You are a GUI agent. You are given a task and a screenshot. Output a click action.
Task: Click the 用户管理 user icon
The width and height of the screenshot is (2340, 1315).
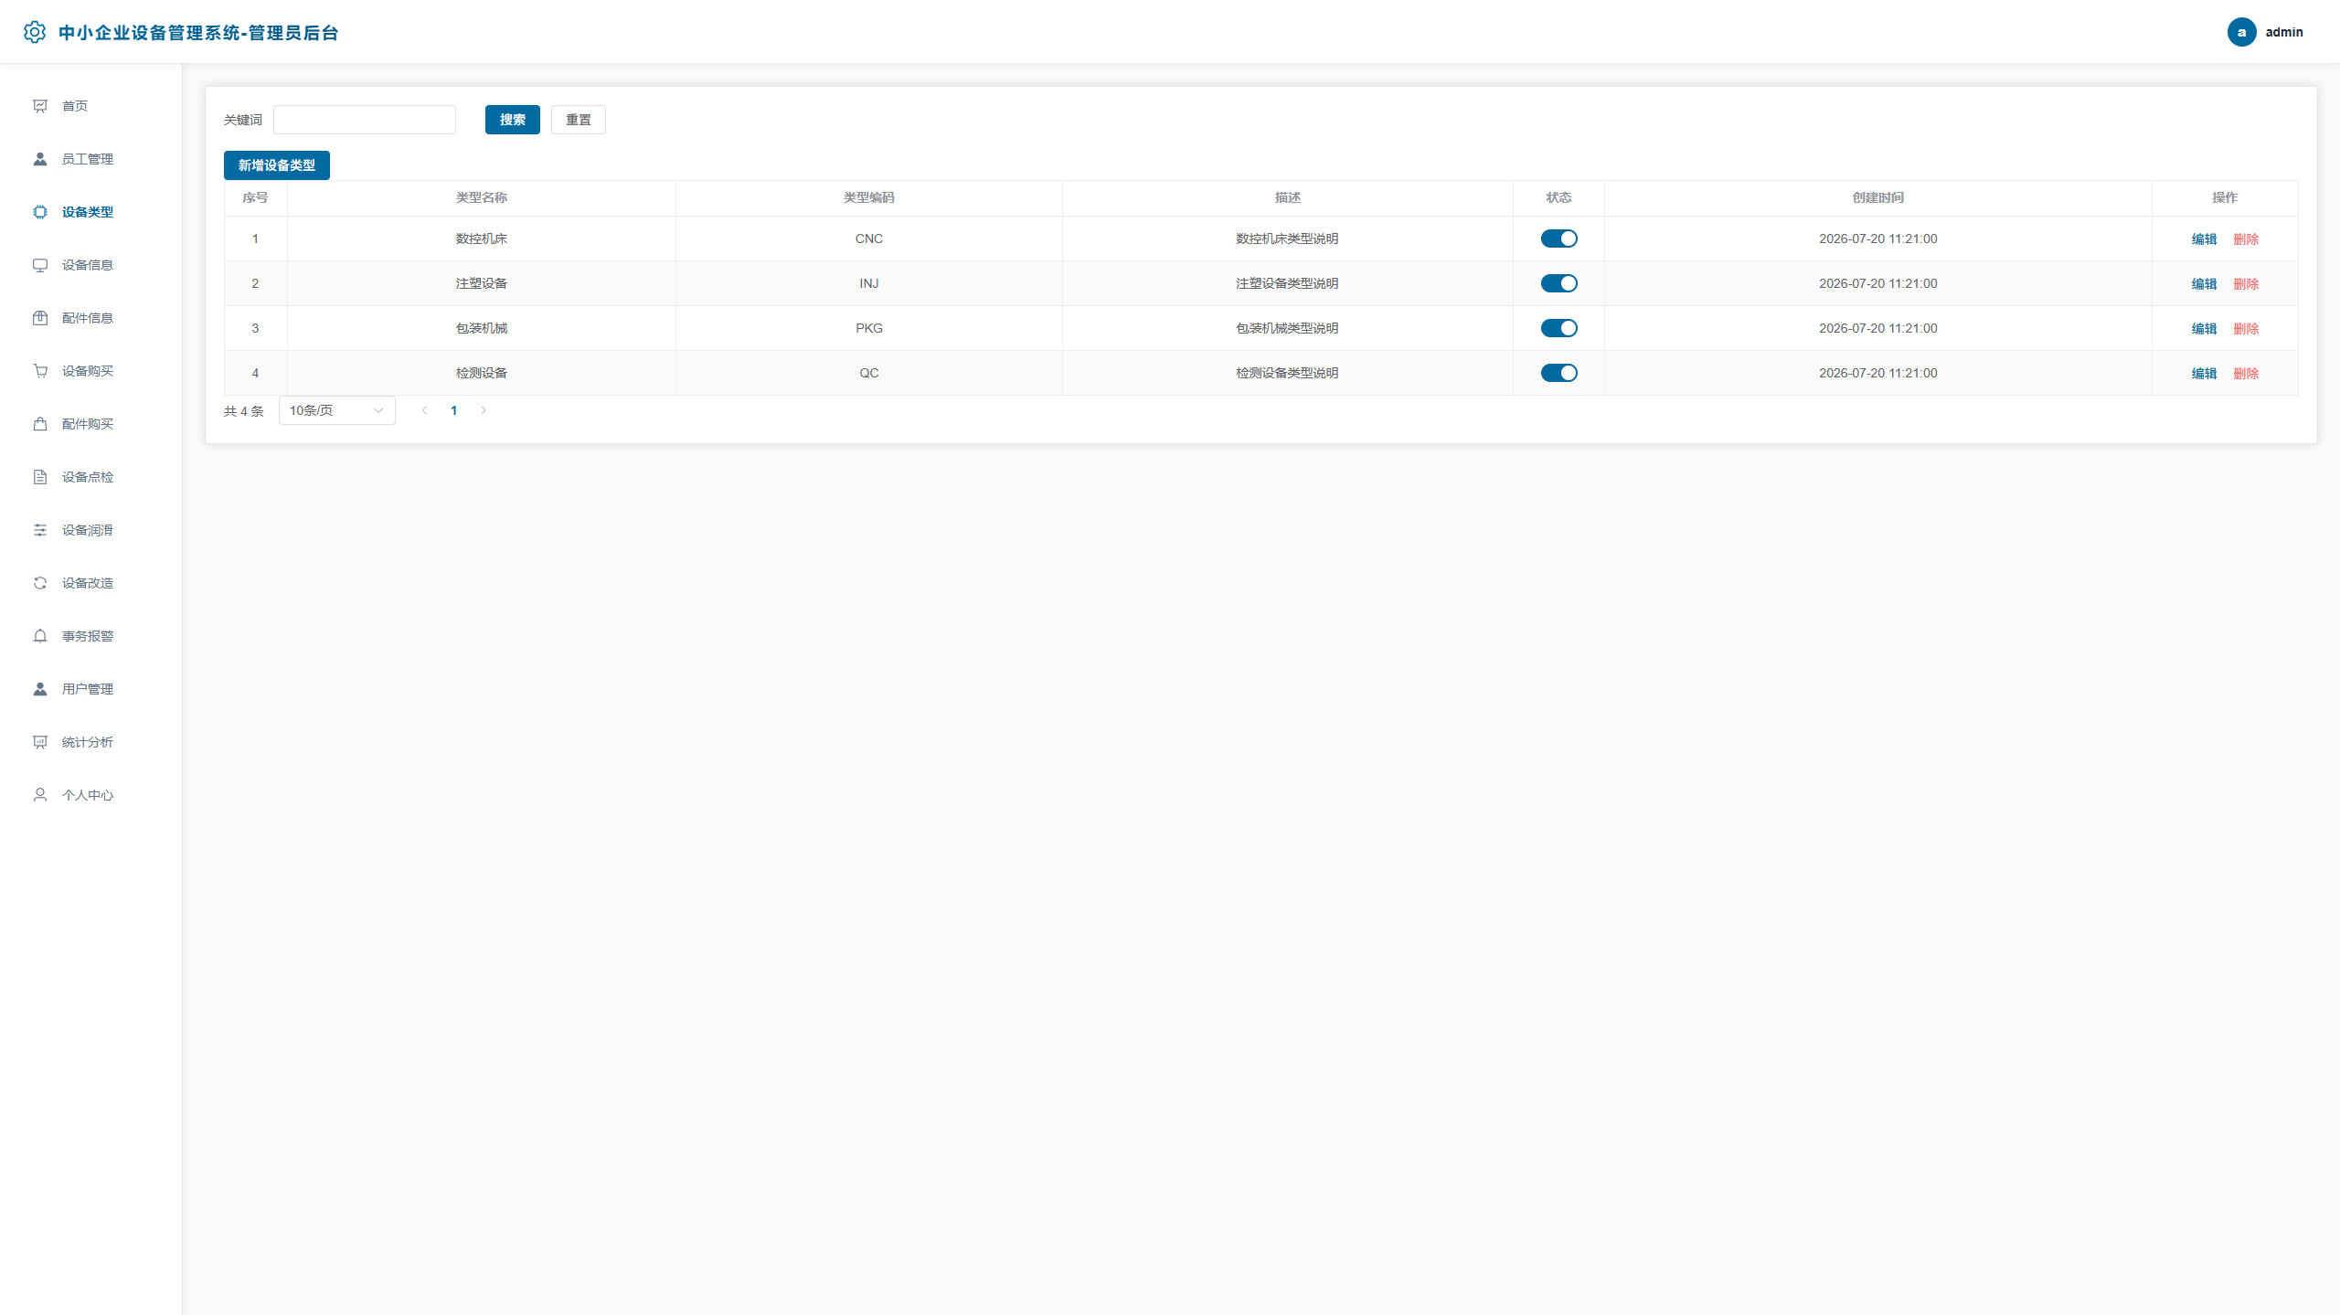tap(40, 689)
